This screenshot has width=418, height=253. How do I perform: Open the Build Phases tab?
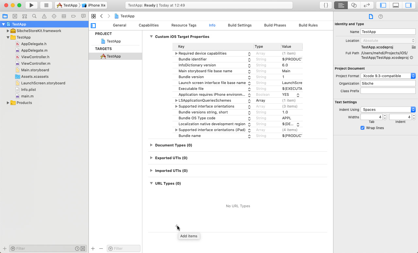coord(275,25)
